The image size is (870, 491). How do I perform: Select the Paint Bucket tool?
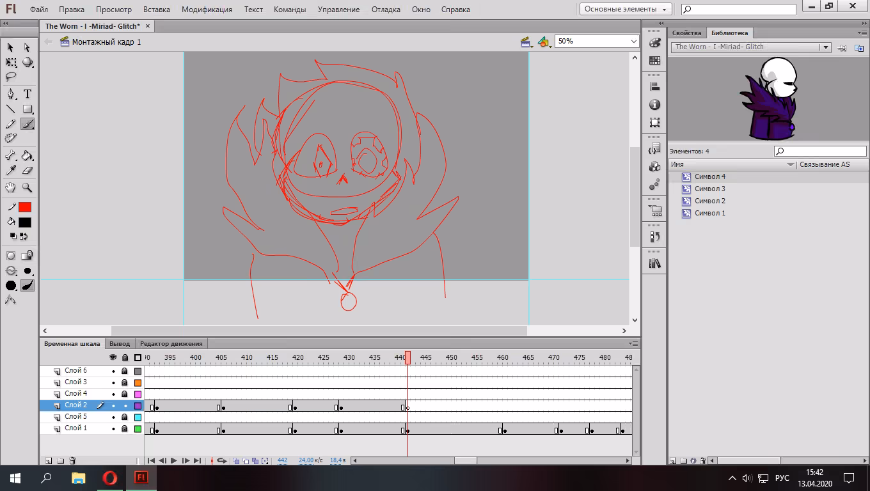pos(27,155)
